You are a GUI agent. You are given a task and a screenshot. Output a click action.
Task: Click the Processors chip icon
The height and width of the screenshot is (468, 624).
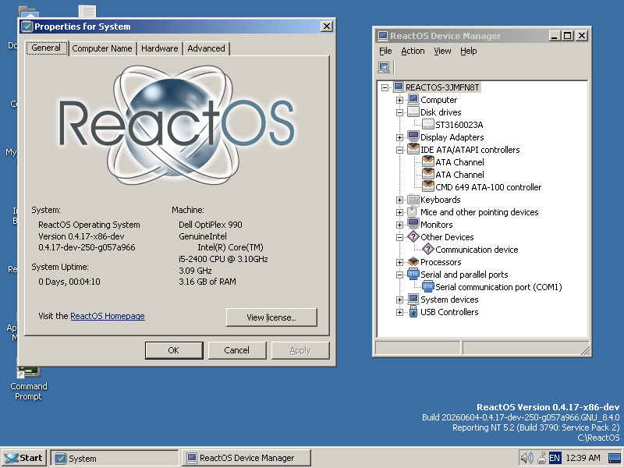tap(413, 262)
